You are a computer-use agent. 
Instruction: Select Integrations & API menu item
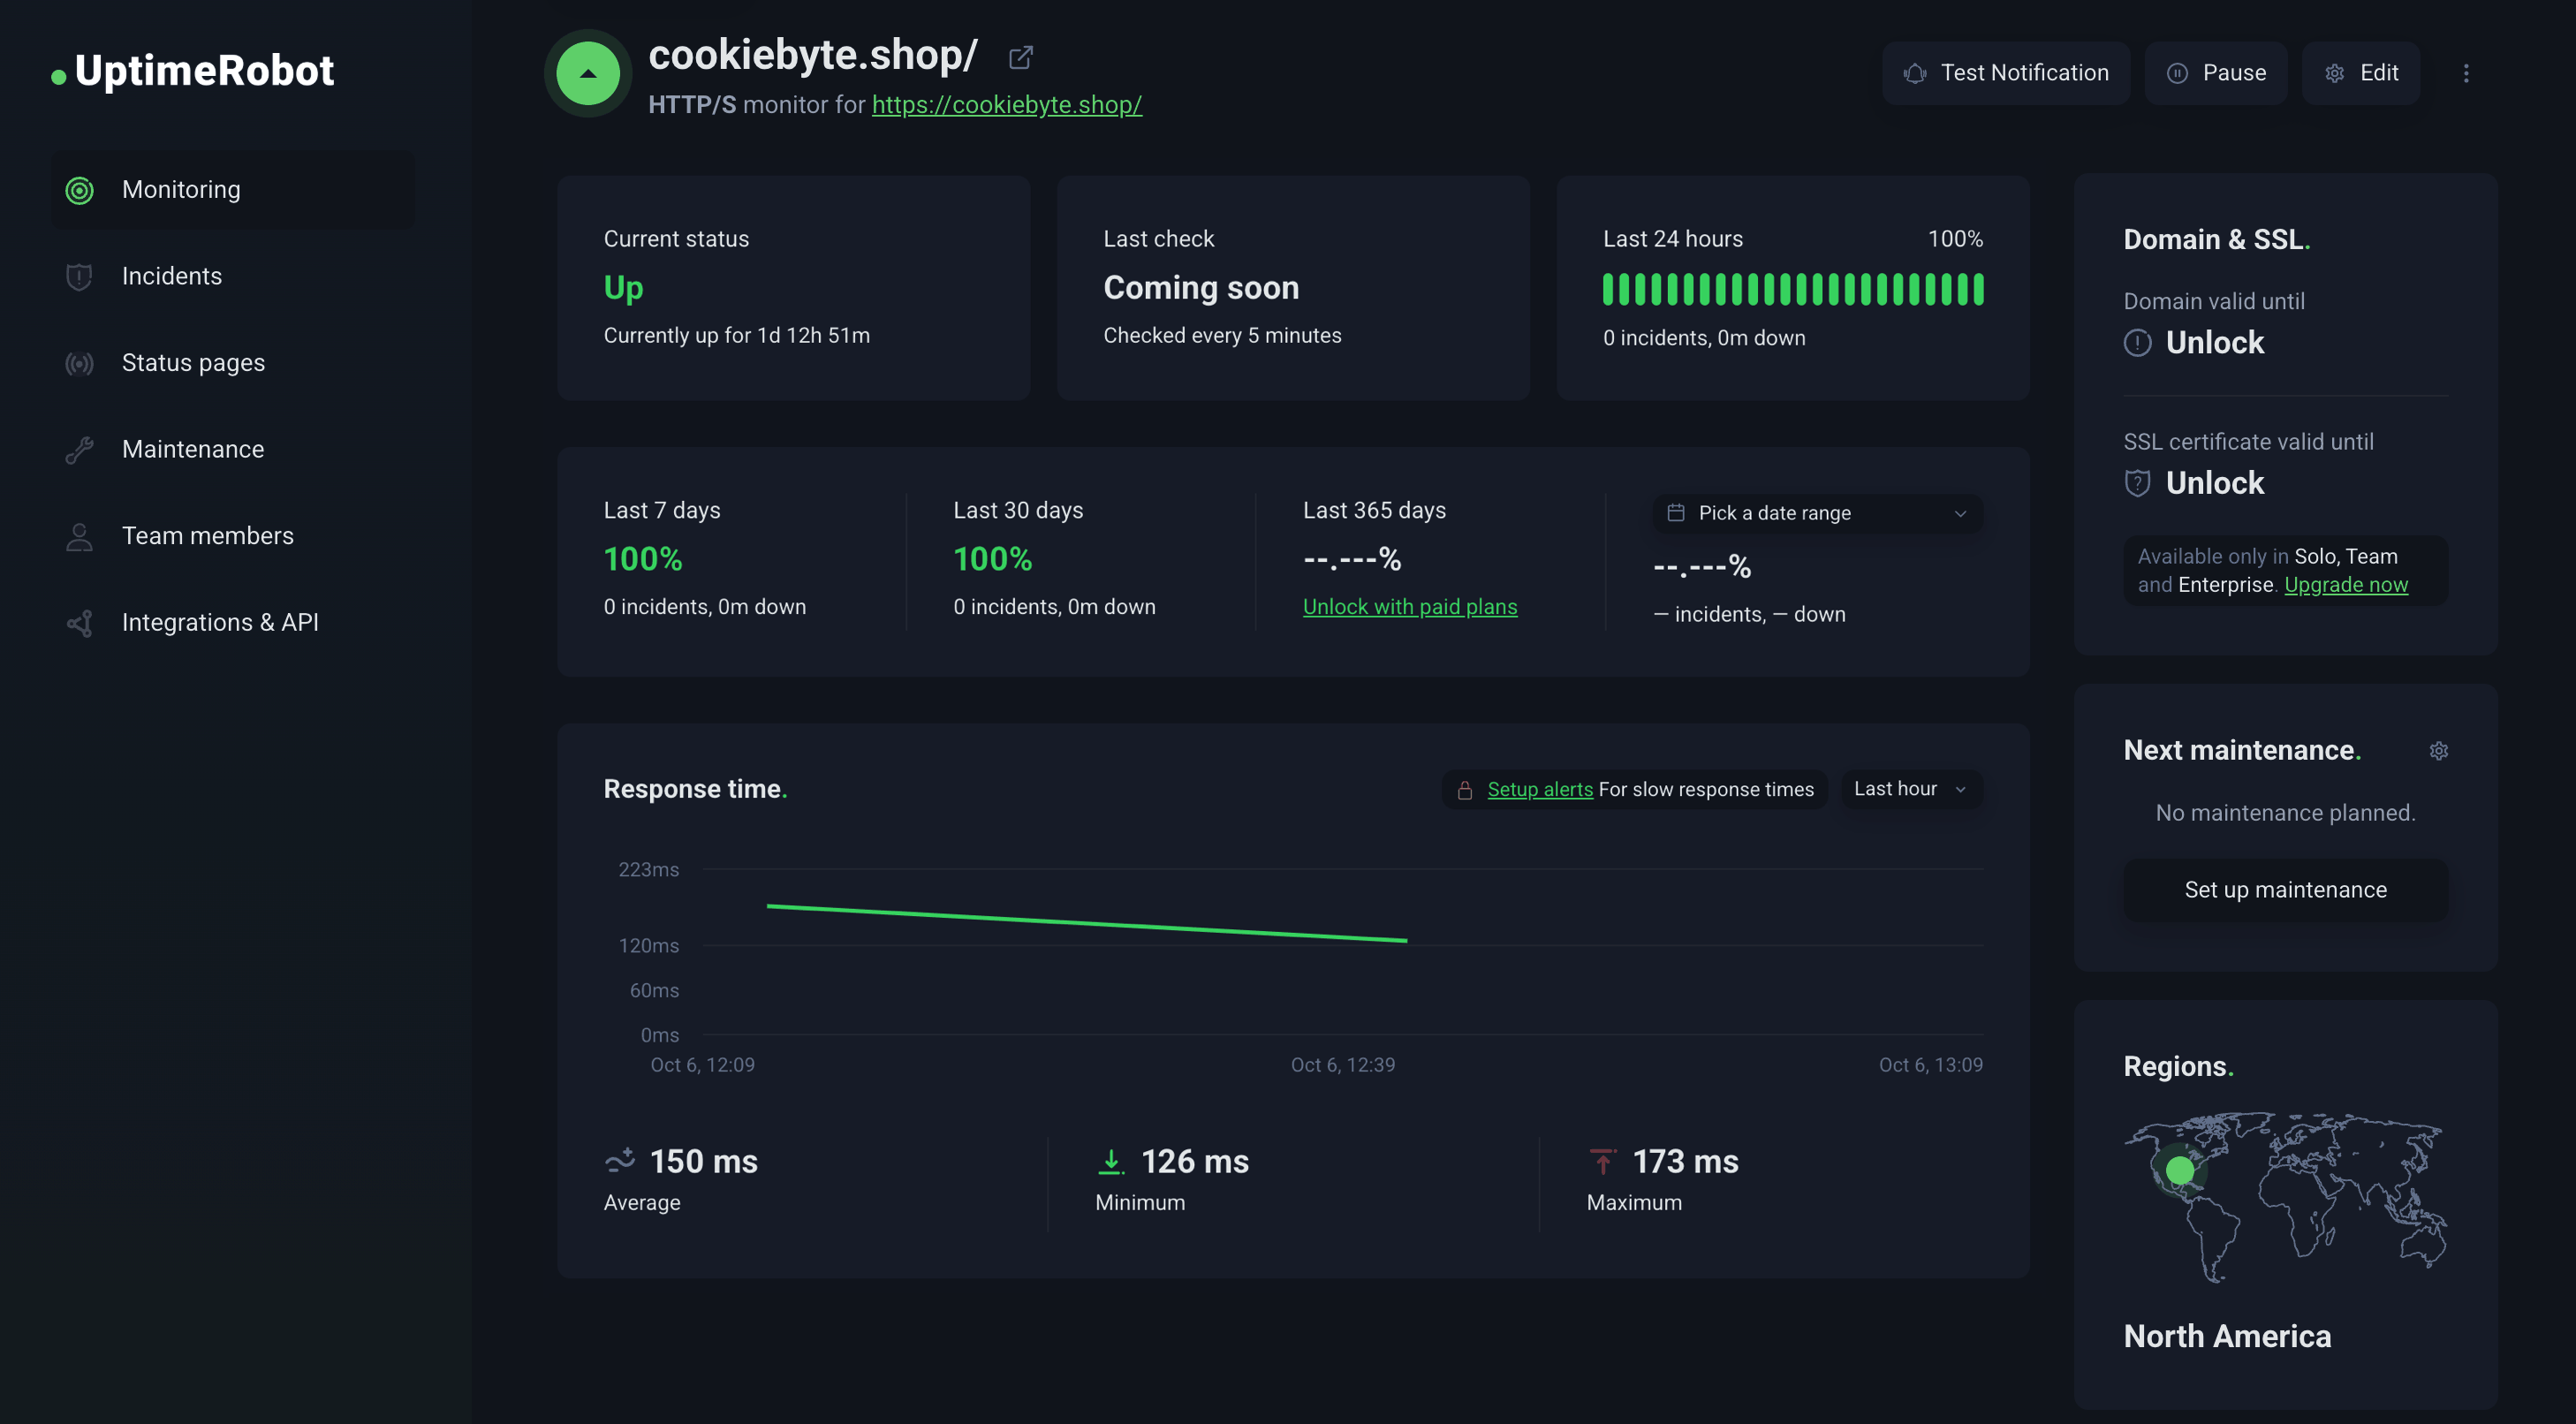220,622
